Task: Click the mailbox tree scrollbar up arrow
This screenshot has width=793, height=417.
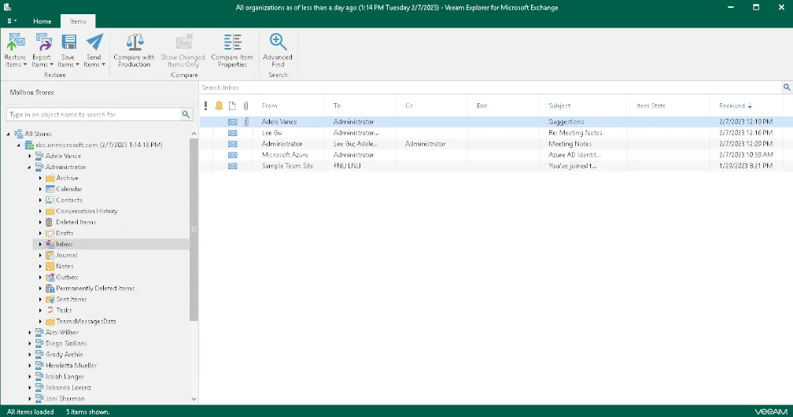Action: [x=194, y=134]
